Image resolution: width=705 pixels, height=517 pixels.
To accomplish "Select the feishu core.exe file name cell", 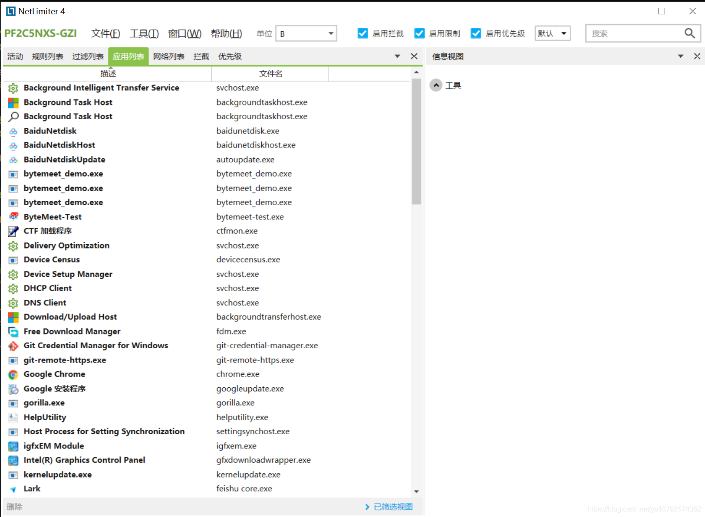I will pos(244,489).
